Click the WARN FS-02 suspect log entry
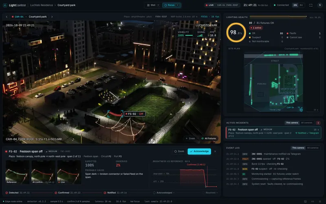The width and height of the screenshot is (326, 204). (x=273, y=169)
